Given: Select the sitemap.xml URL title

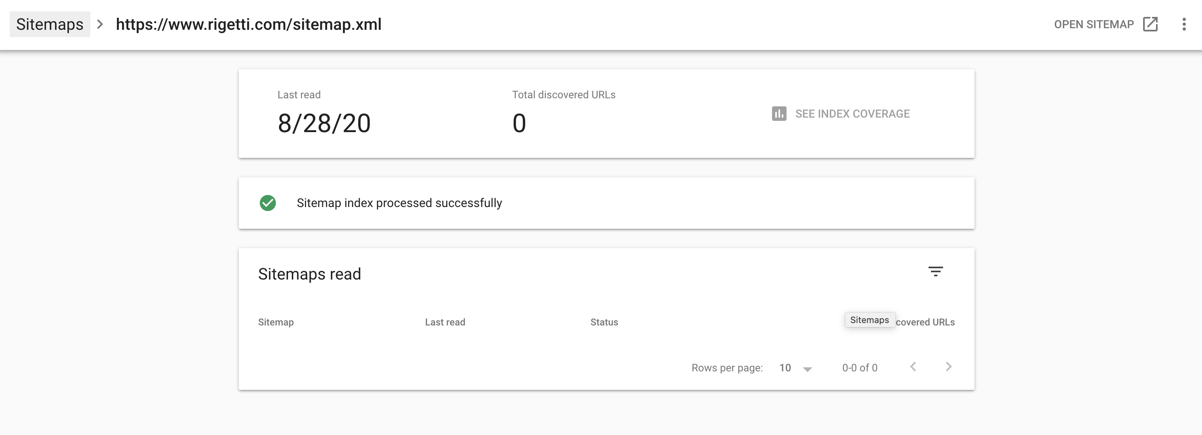Looking at the screenshot, I should pos(249,24).
